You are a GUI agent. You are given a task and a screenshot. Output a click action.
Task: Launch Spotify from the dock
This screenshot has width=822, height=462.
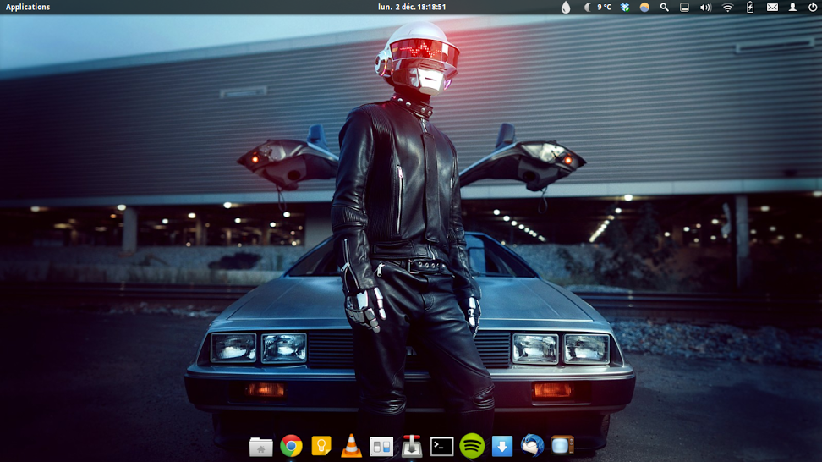[472, 446]
